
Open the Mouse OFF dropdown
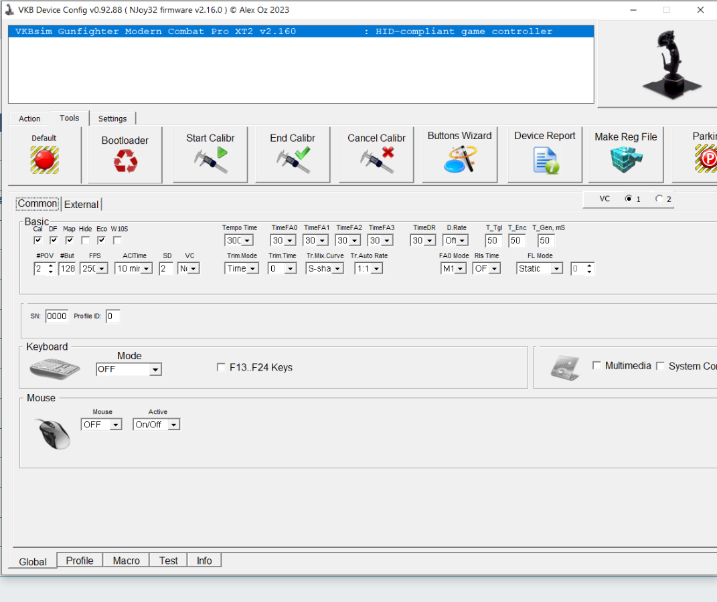click(x=116, y=425)
